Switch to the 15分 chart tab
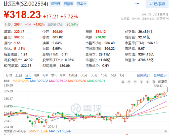170x135 pixels. click(104, 75)
